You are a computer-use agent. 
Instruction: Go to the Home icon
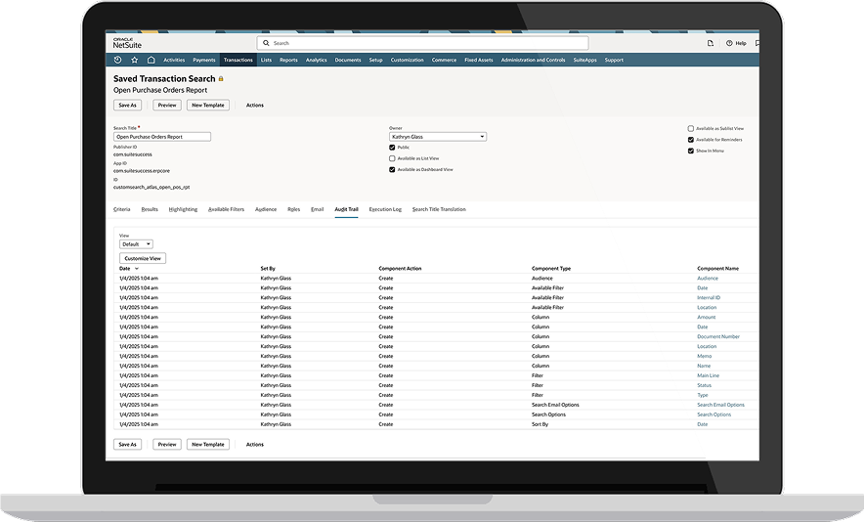pyautogui.click(x=151, y=60)
